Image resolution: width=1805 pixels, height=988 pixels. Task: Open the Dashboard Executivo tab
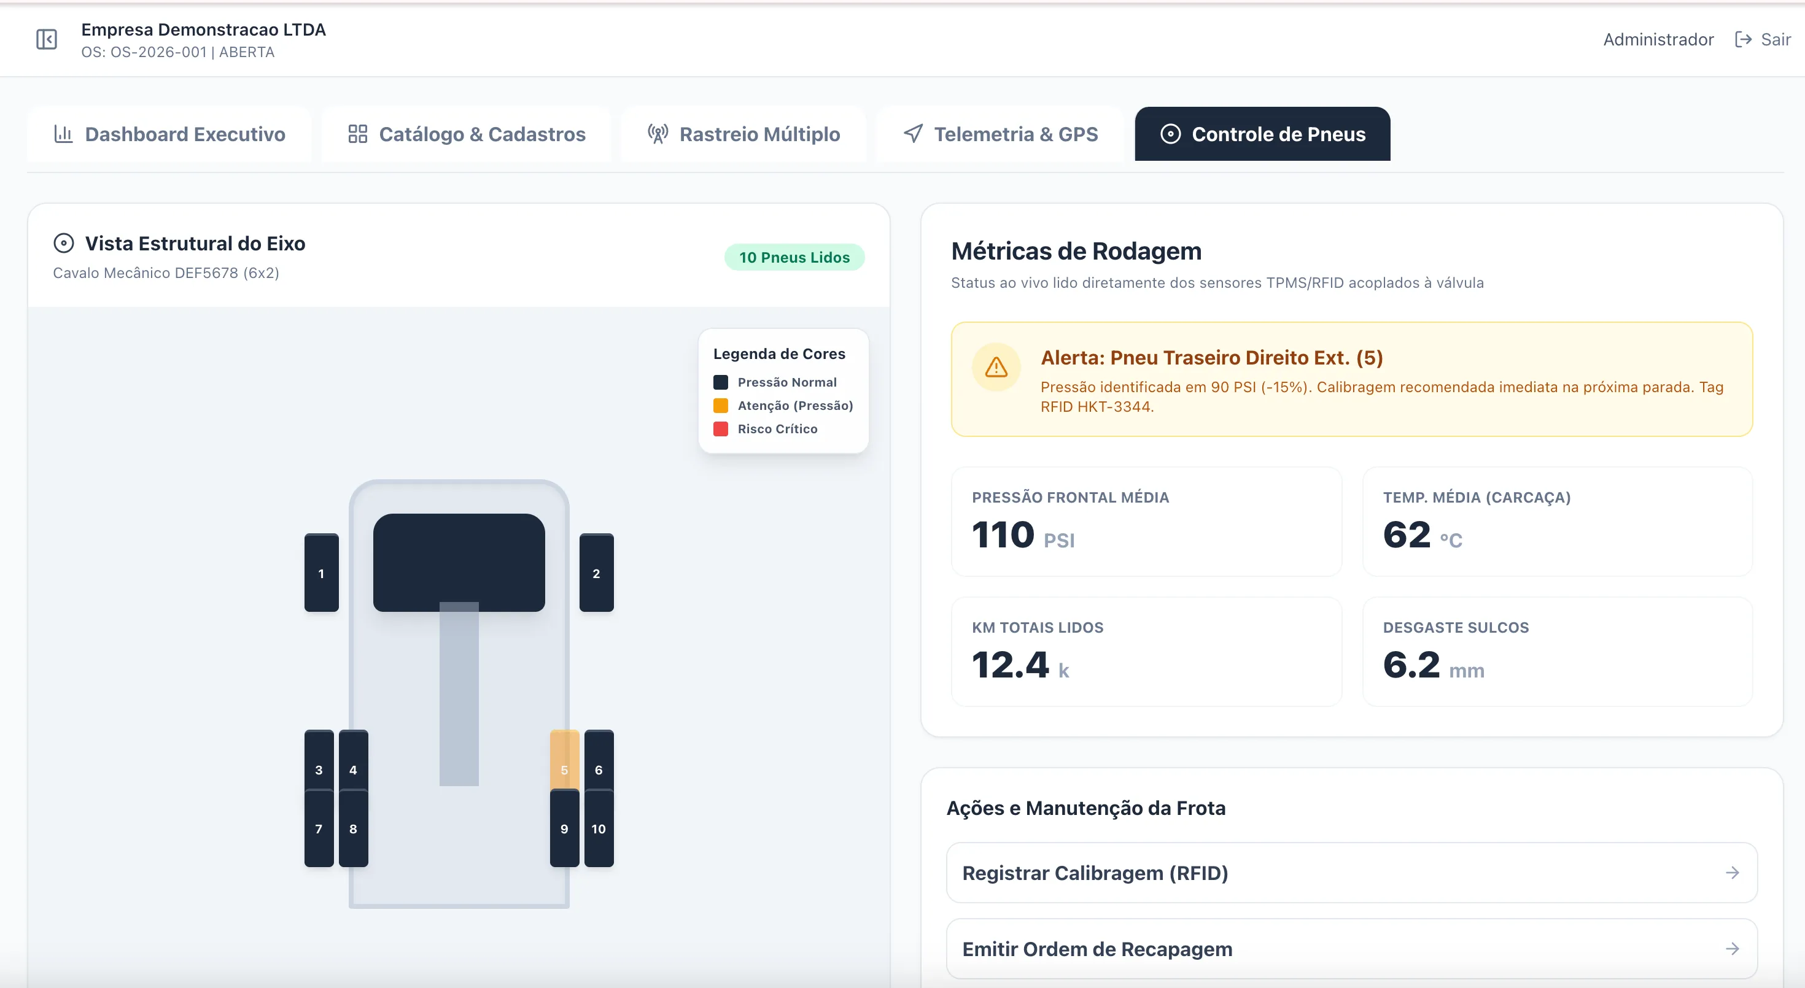tap(169, 134)
